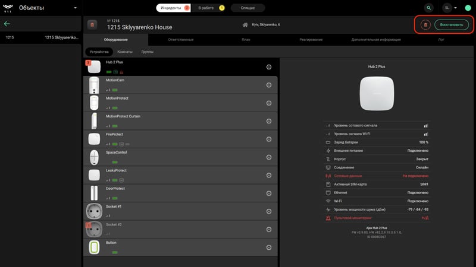Image resolution: width=476 pixels, height=267 pixels.
Task: Open settings gear for Socket #1
Action: coord(269,211)
